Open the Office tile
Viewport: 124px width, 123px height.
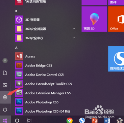pyautogui.click(x=116, y=19)
